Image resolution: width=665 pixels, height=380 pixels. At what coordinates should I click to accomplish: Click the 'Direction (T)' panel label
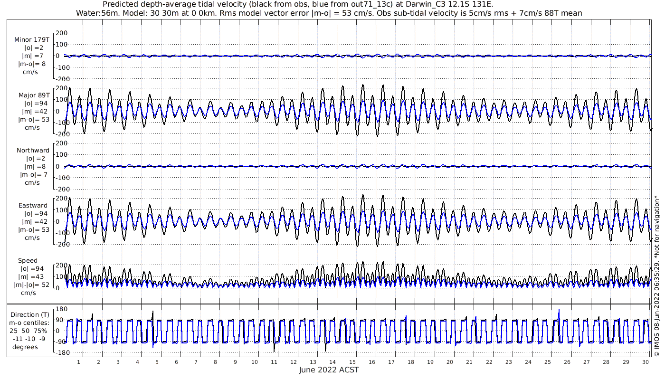tap(30, 315)
